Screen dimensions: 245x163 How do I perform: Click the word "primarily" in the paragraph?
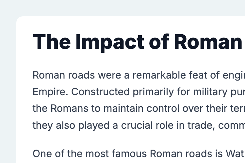[153, 92]
